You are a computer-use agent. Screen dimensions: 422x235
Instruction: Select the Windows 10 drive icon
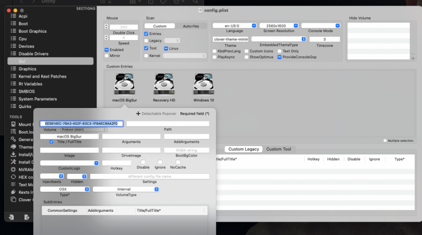pyautogui.click(x=204, y=85)
